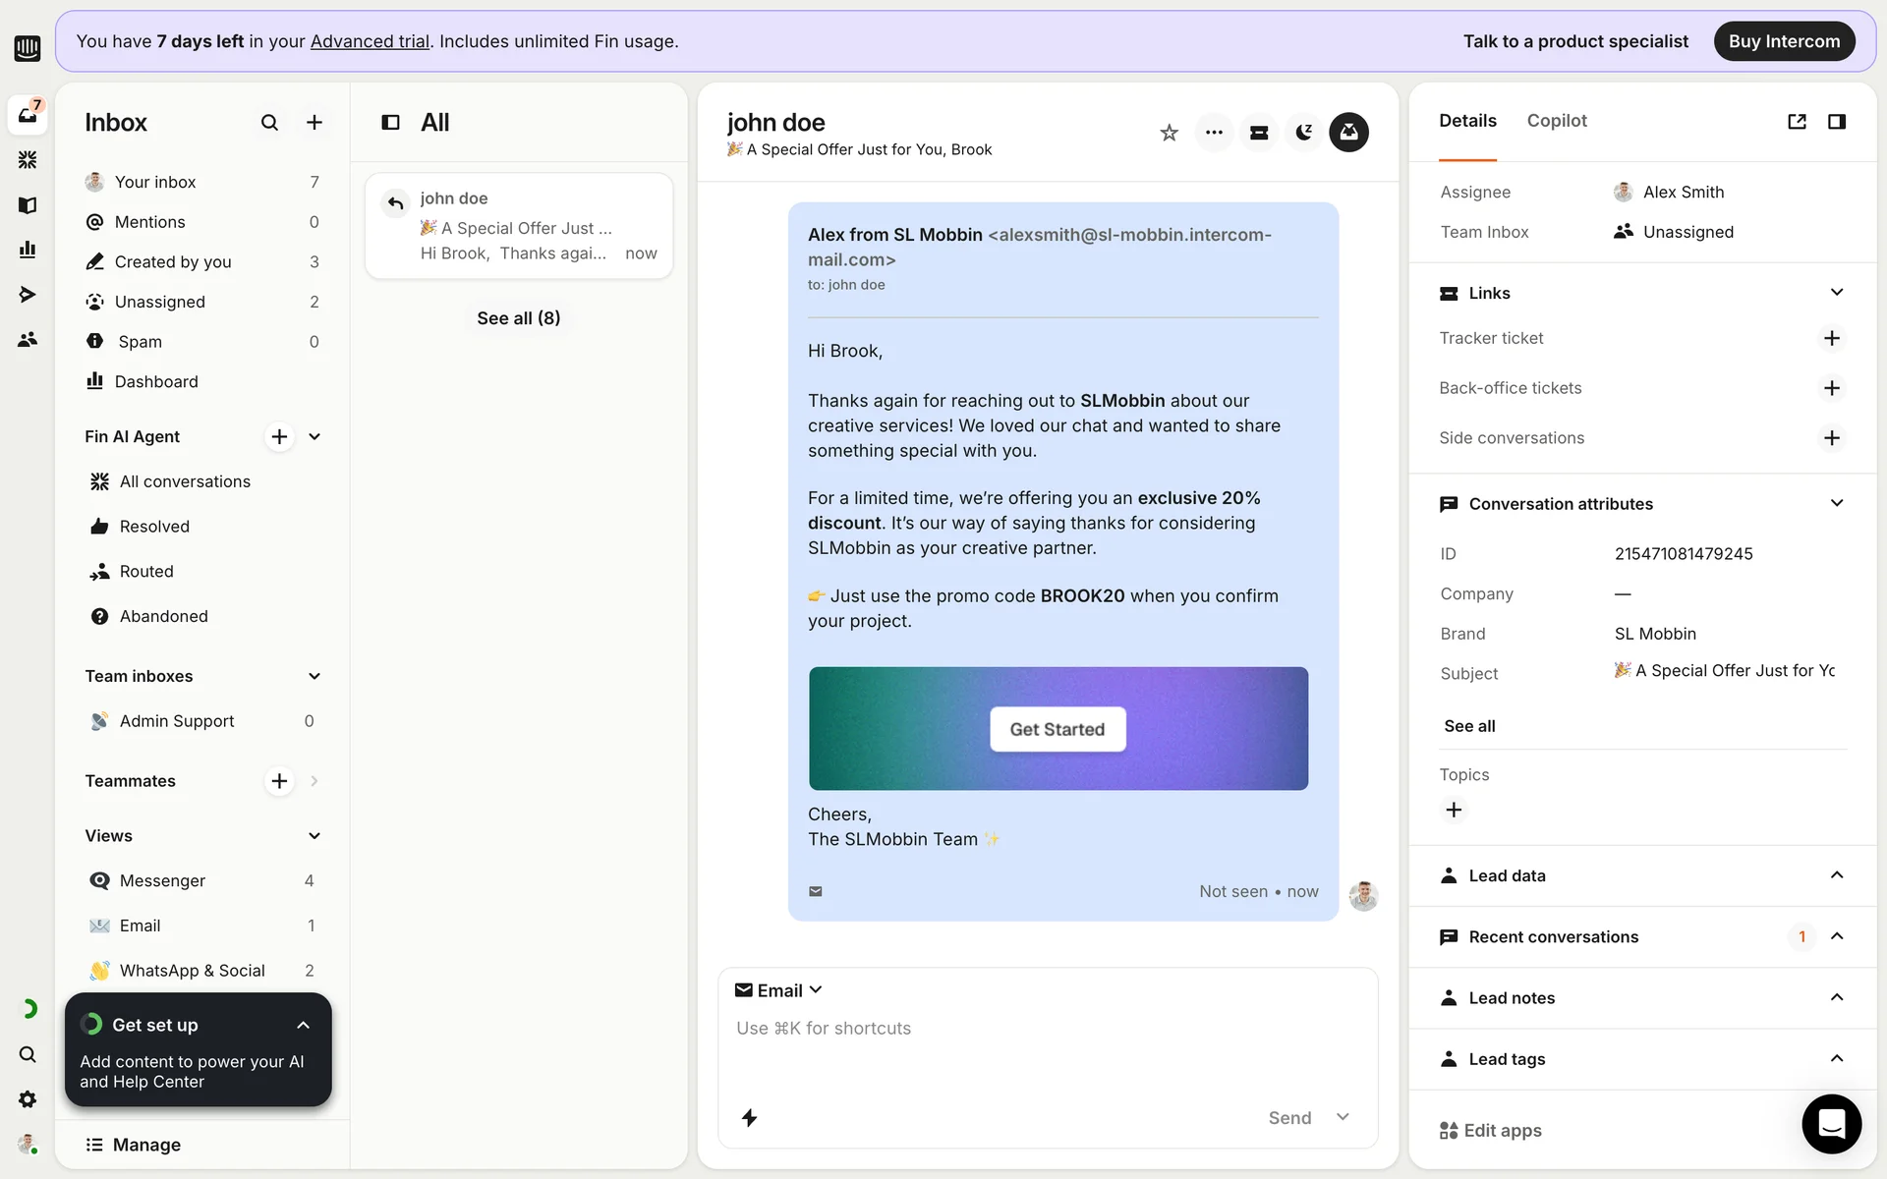Click the snooze moon icon
This screenshot has height=1179, width=1887.
click(1303, 133)
